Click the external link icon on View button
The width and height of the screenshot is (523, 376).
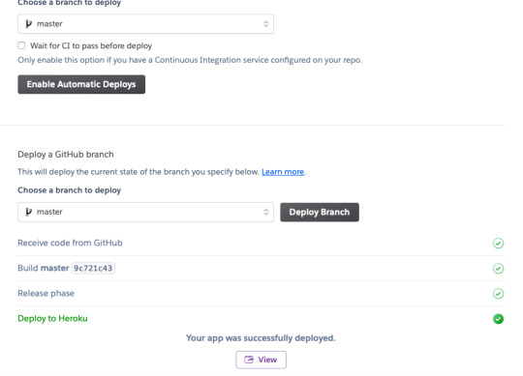tap(249, 360)
